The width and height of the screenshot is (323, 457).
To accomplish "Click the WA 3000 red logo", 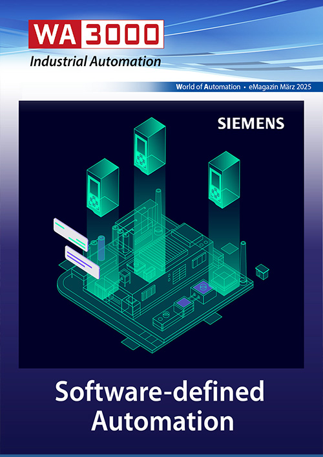I will [x=96, y=34].
